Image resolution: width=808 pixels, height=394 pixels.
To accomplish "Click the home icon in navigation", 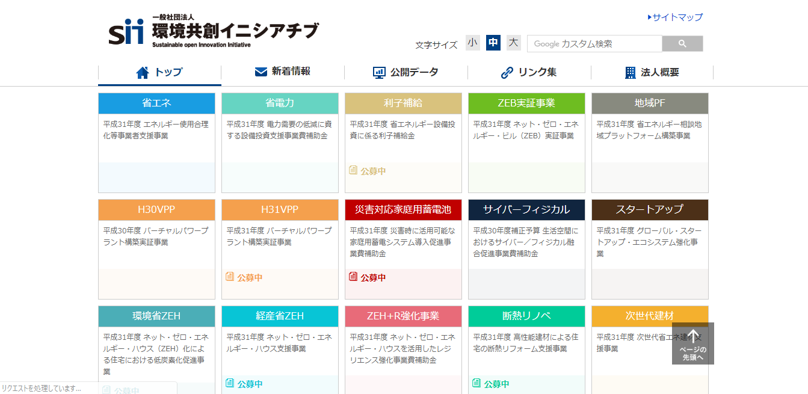I will click(143, 73).
